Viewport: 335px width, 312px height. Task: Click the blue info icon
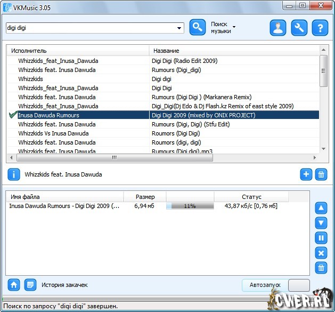pos(14,174)
